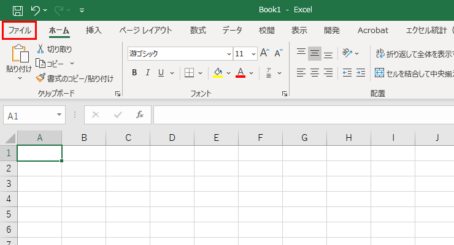The width and height of the screenshot is (454, 245).
Task: Toggle center horizontal alignment
Action: click(315, 72)
